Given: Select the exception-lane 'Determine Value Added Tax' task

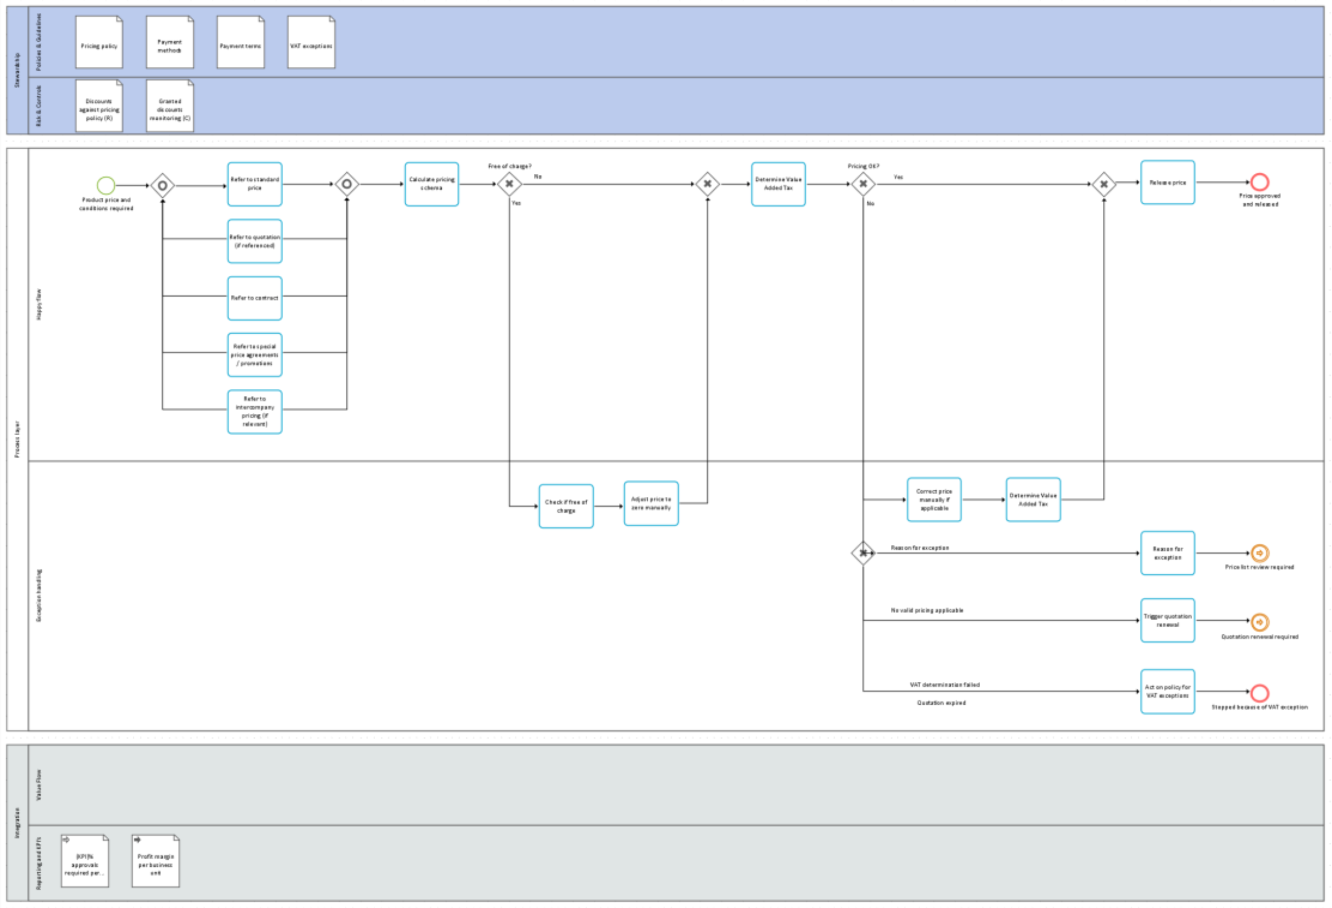Looking at the screenshot, I should (x=1034, y=500).
